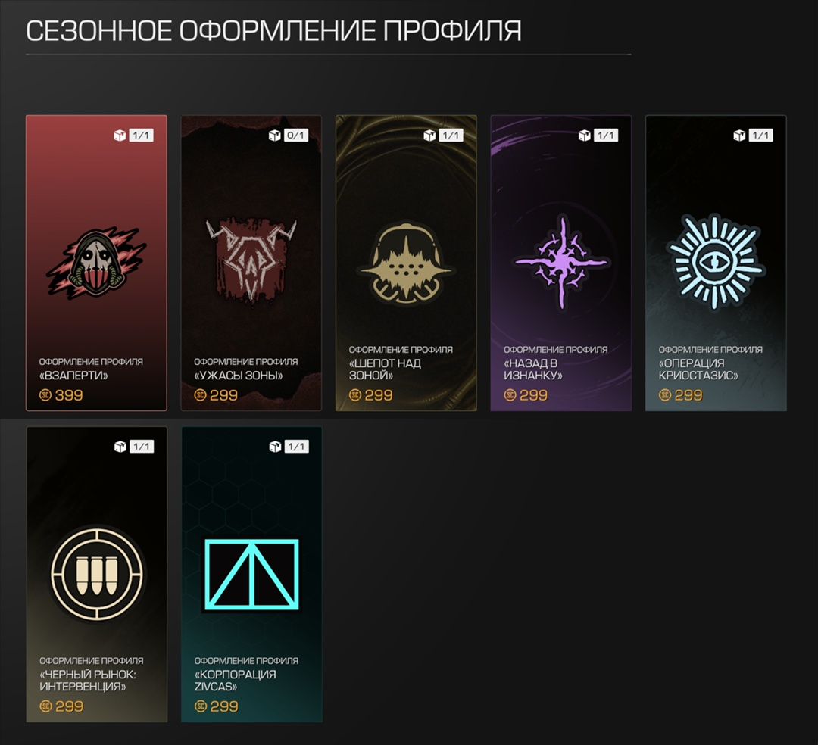Open the «ЧЕРНЫЙ РЫНОК: ИНТЕРВЕНЦИЯ» title text
The height and width of the screenshot is (745, 818).
coord(88,681)
